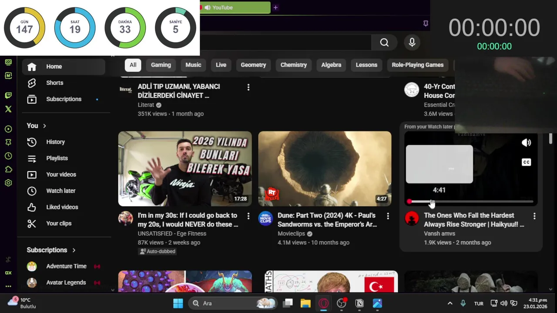Open Extensions cube icon in Opera sidebar
Image resolution: width=557 pixels, height=313 pixels.
pyautogui.click(x=8, y=170)
